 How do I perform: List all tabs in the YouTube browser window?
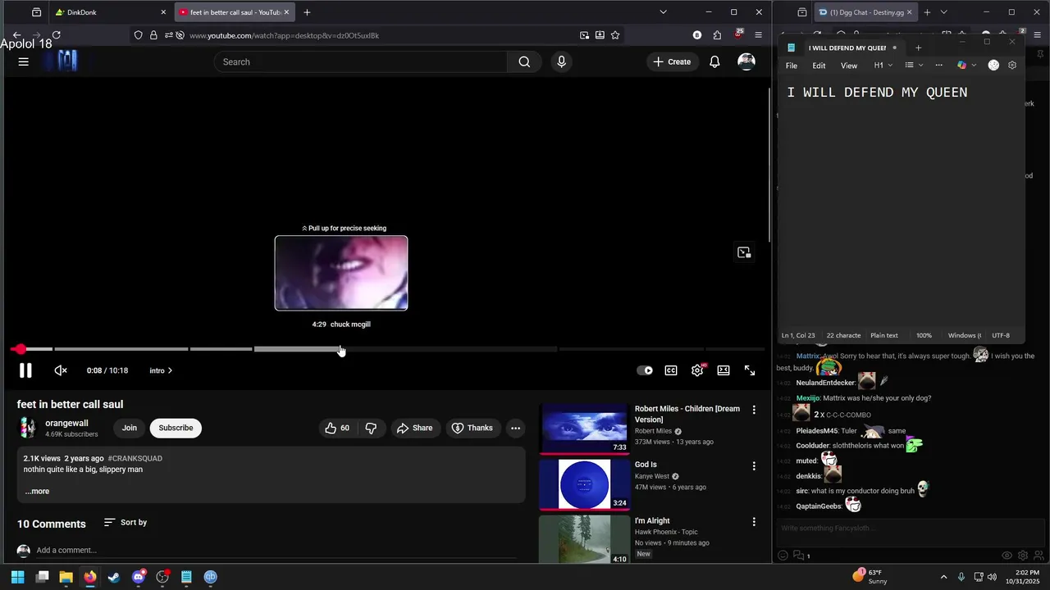click(663, 12)
